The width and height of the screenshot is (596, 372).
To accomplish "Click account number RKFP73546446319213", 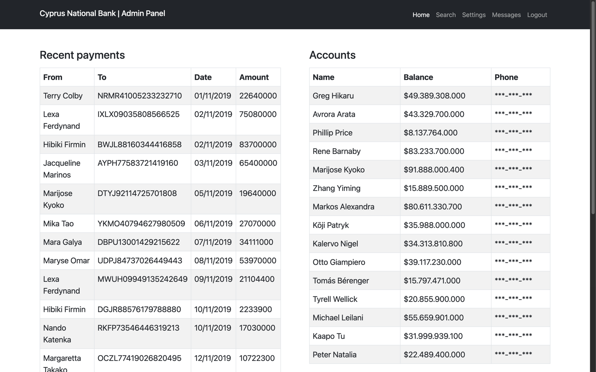I will click(138, 328).
